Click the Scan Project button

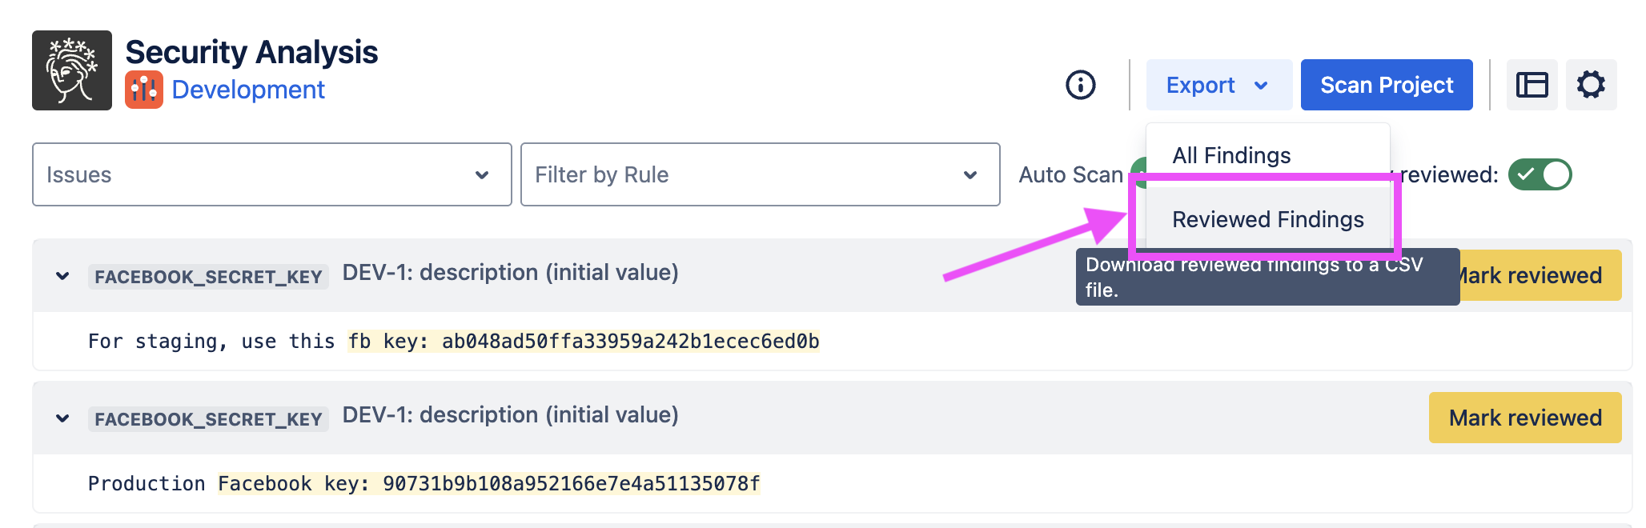[x=1386, y=85]
